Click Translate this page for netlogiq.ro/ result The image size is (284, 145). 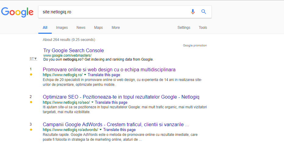[x=104, y=75]
